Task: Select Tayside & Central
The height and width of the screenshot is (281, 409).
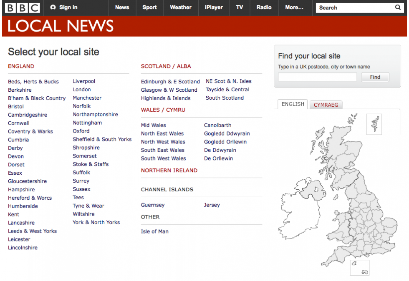Action: (227, 90)
